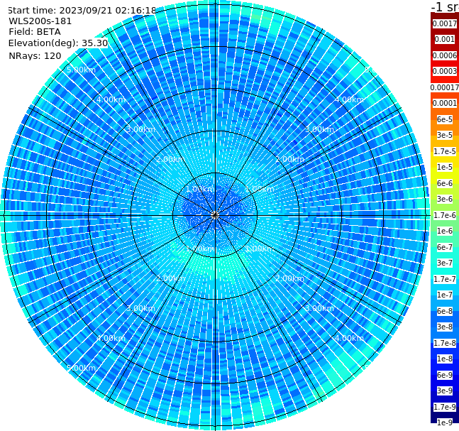Select the 1e-9 colorbar minimum label
The image size is (459, 431).
point(445,422)
